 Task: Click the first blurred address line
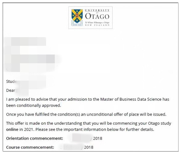tap(26, 41)
